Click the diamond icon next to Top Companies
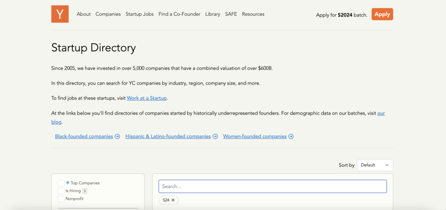Image resolution: width=446 pixels, height=210 pixels. [68, 183]
